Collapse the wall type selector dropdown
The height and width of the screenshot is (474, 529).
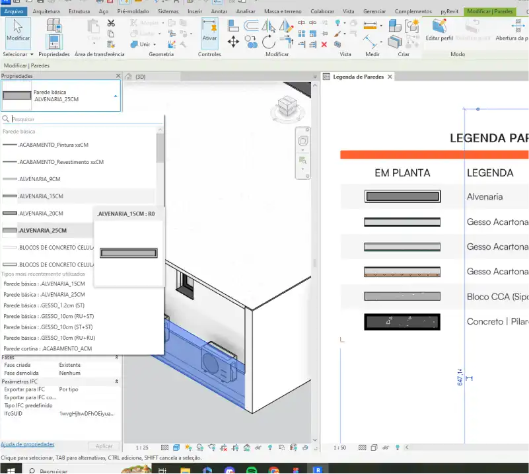click(116, 97)
